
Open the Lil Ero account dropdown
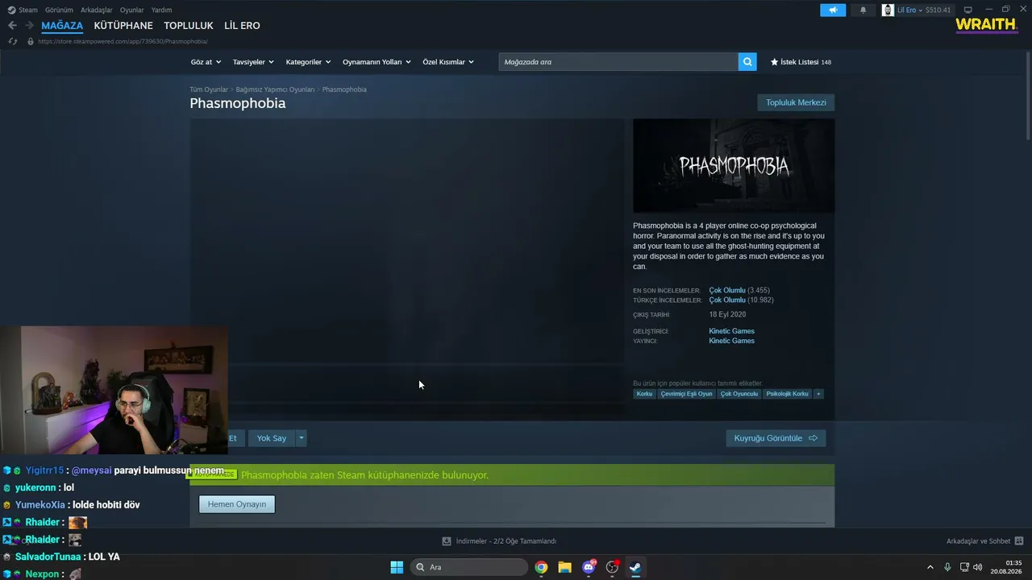pos(910,10)
